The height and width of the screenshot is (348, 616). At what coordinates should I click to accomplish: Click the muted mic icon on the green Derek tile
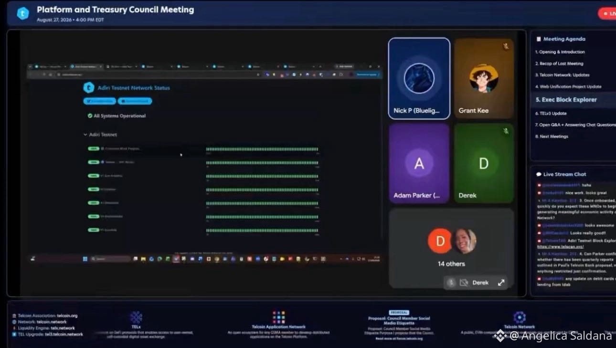(x=506, y=131)
